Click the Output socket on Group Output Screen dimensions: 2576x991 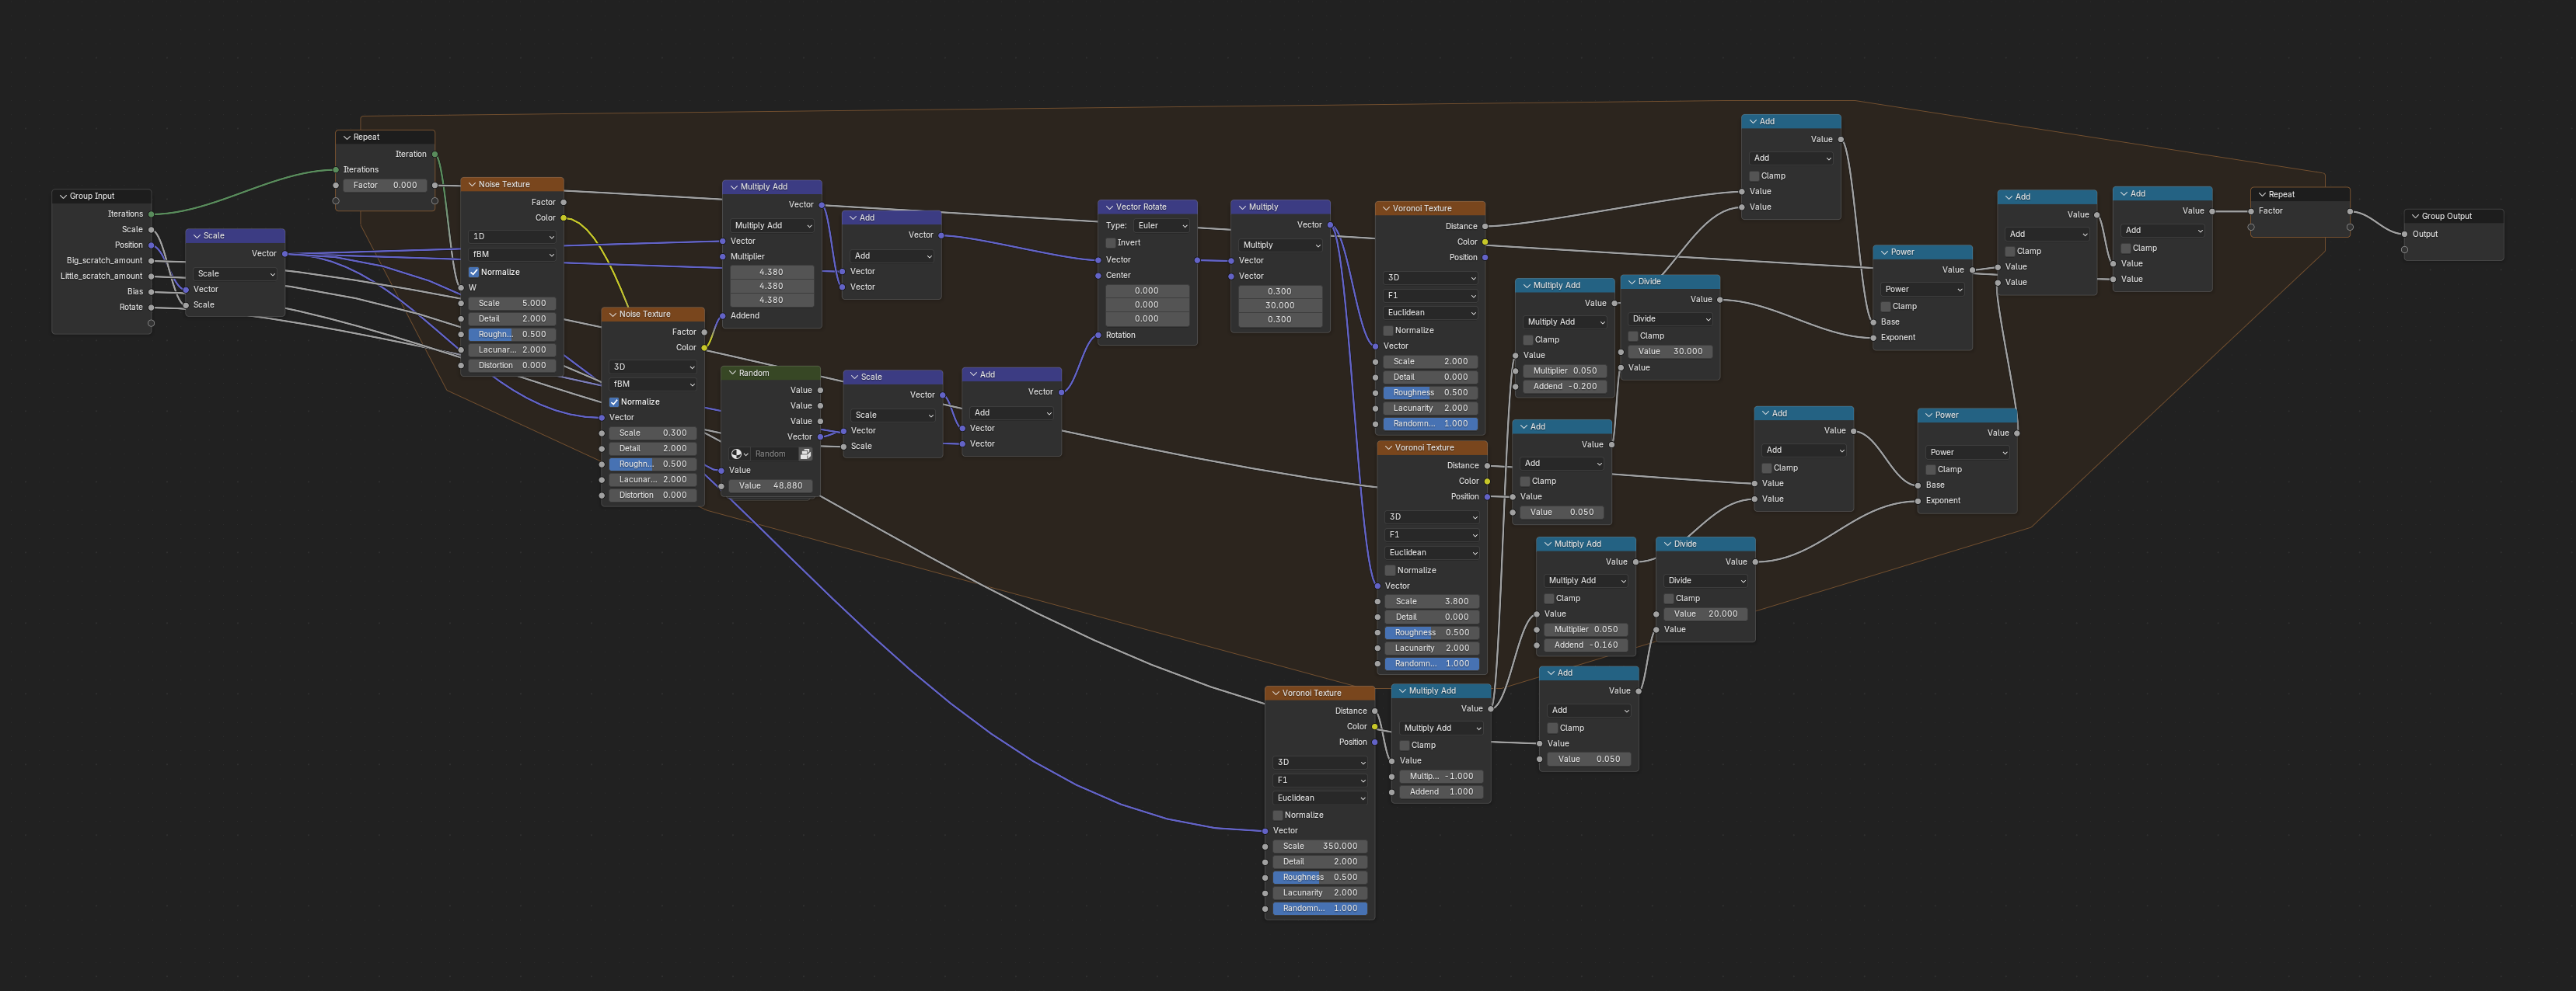[2404, 234]
